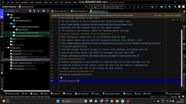Run the app with the play icon

(x=126, y=7)
